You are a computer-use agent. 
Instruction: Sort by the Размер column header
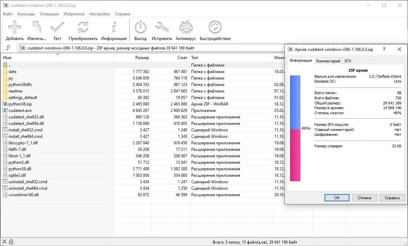[x=132, y=58]
